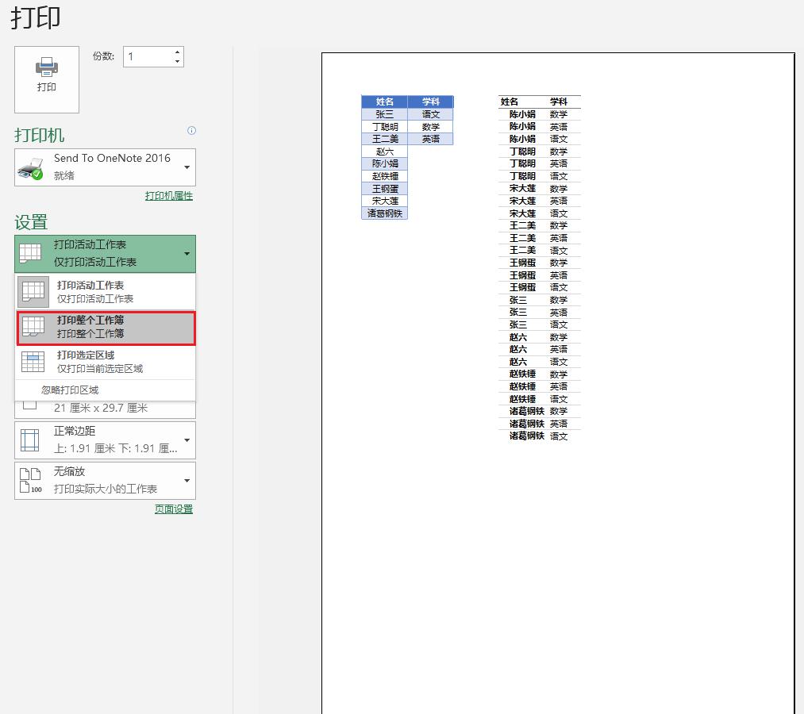The width and height of the screenshot is (804, 714).
Task: Click the active sheets grid icon in list
Action: coord(33,292)
